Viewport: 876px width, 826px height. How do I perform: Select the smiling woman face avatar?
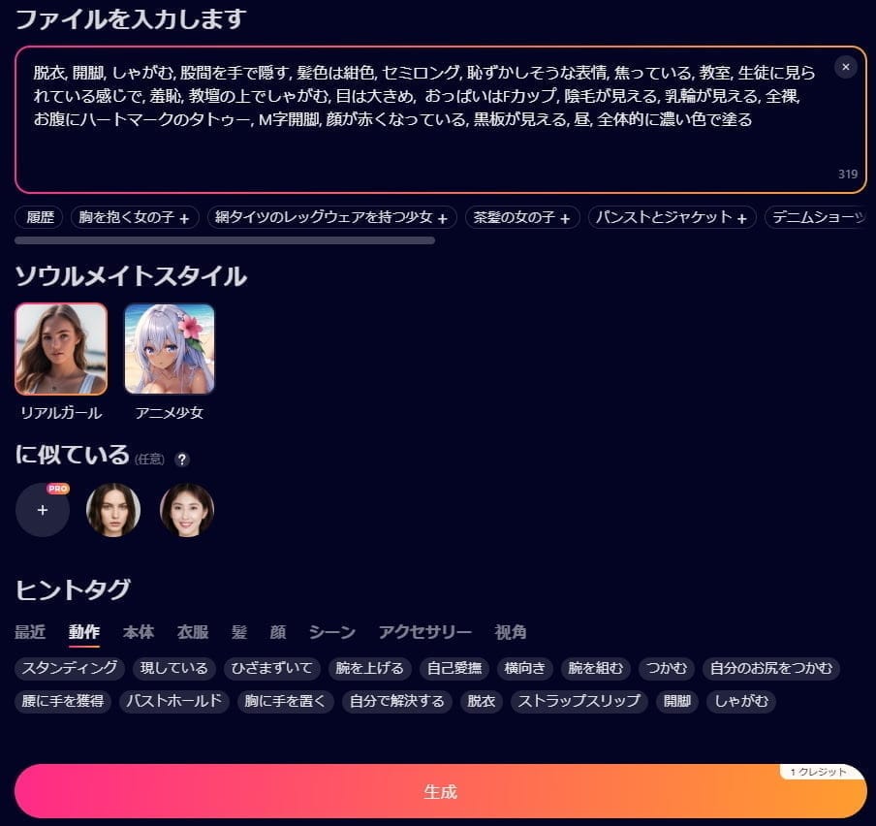coord(186,510)
